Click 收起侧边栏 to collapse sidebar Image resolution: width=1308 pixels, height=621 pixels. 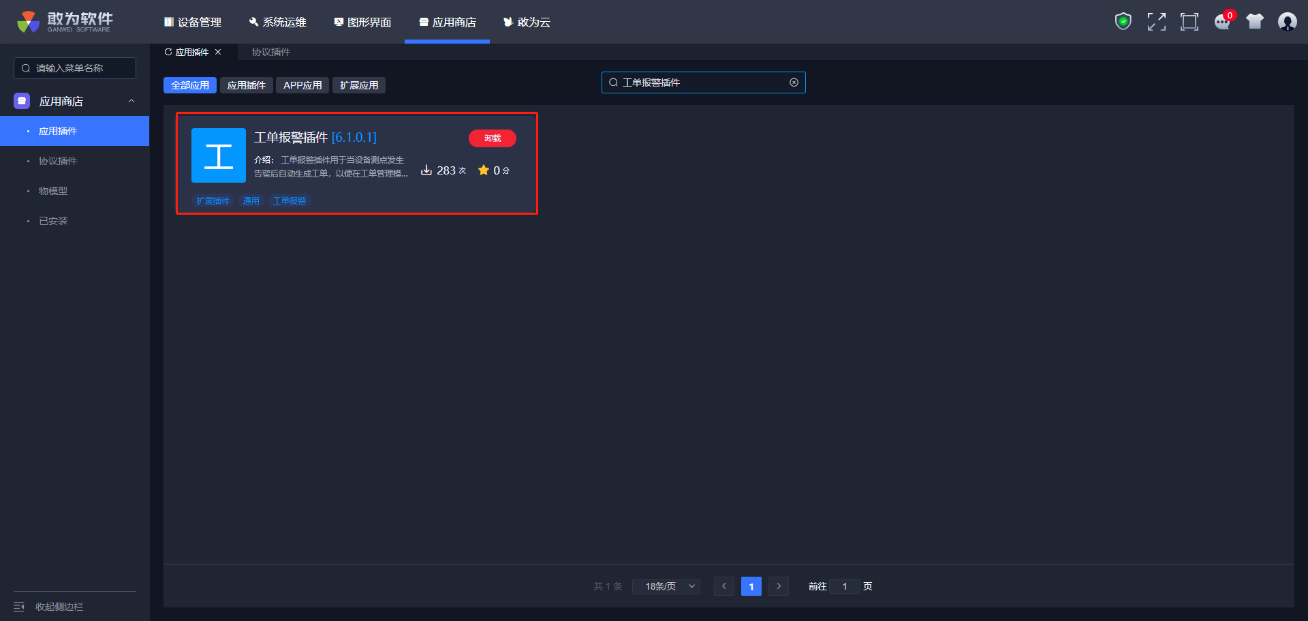pos(59,607)
